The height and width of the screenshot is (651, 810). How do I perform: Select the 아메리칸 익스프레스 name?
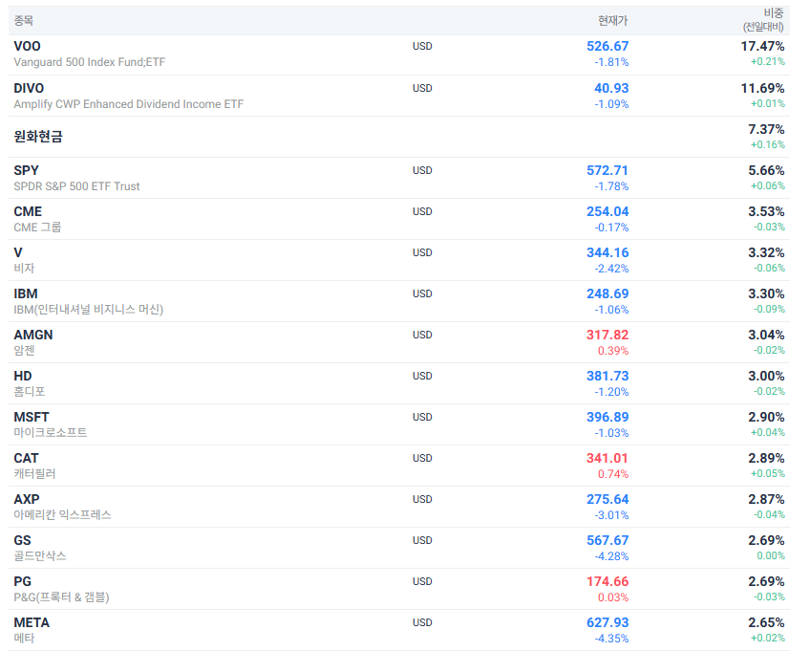click(62, 515)
